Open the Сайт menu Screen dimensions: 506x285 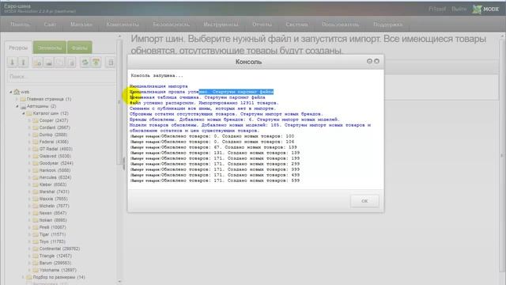(50, 25)
